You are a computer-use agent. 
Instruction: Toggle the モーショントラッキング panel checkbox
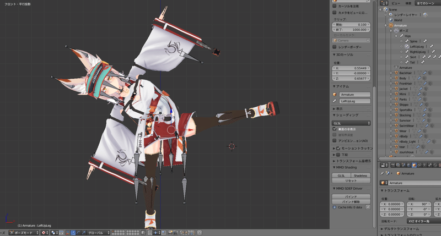(x=338, y=148)
